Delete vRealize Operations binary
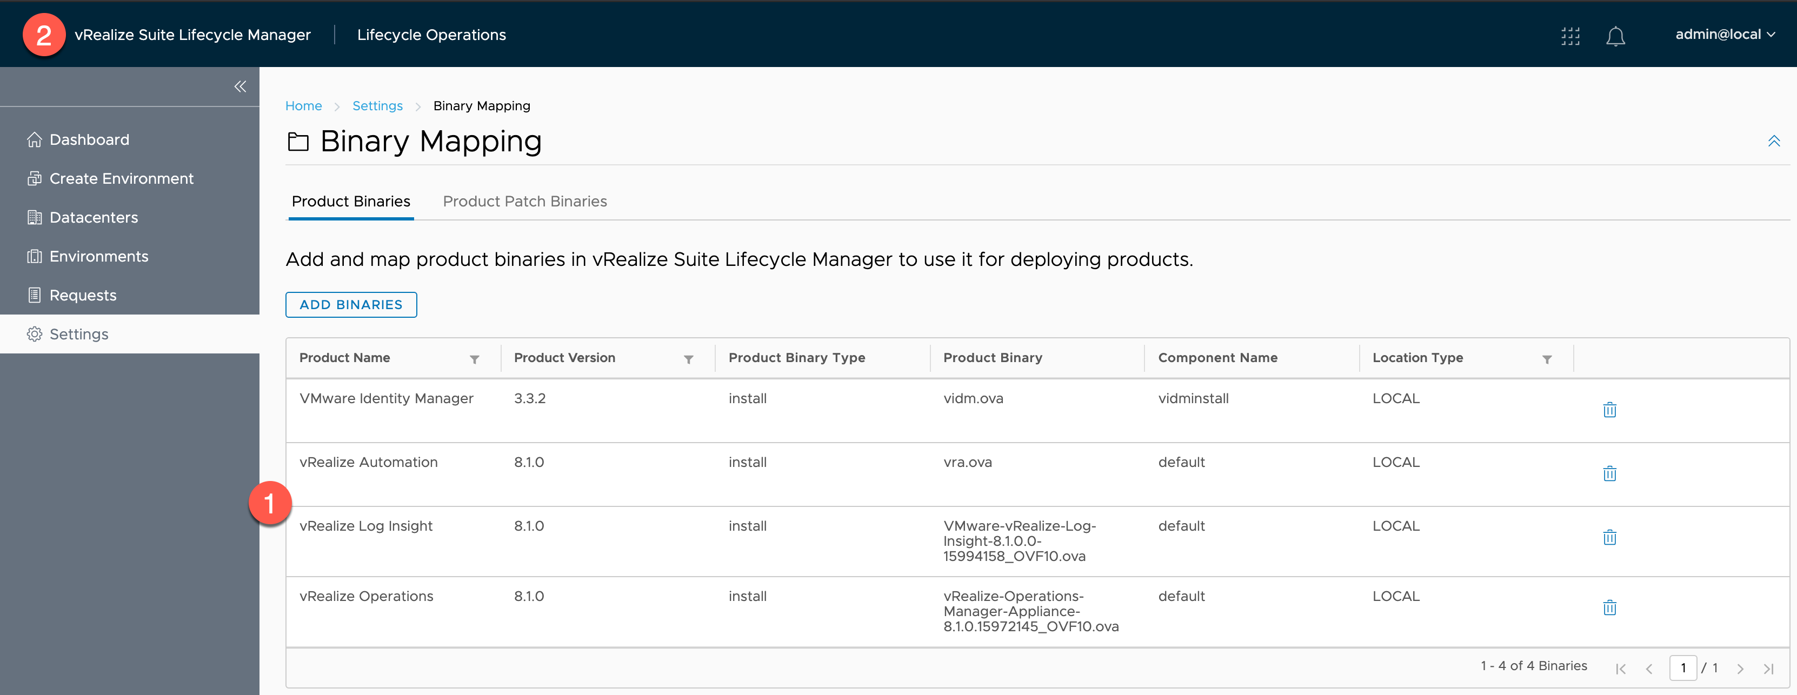 pos(1609,608)
